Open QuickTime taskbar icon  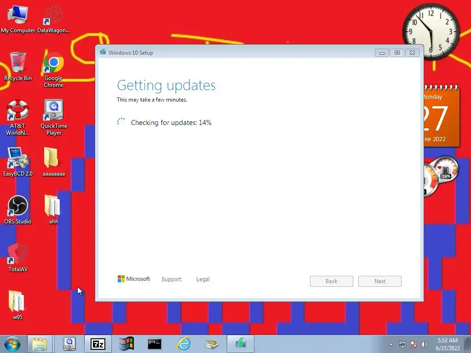coord(69,344)
